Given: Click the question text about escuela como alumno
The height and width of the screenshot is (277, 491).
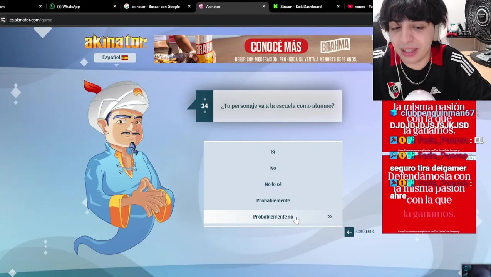Looking at the screenshot, I should 278,106.
